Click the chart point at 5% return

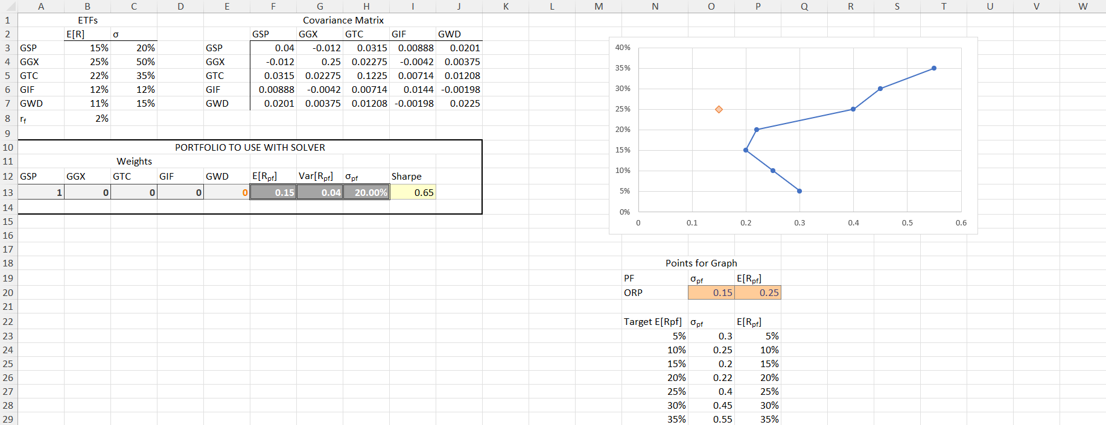tap(799, 191)
